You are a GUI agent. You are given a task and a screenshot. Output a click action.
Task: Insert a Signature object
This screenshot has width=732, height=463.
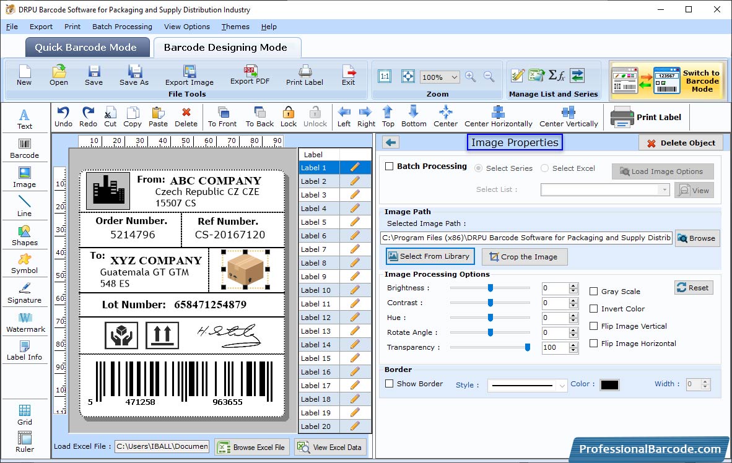tap(25, 293)
